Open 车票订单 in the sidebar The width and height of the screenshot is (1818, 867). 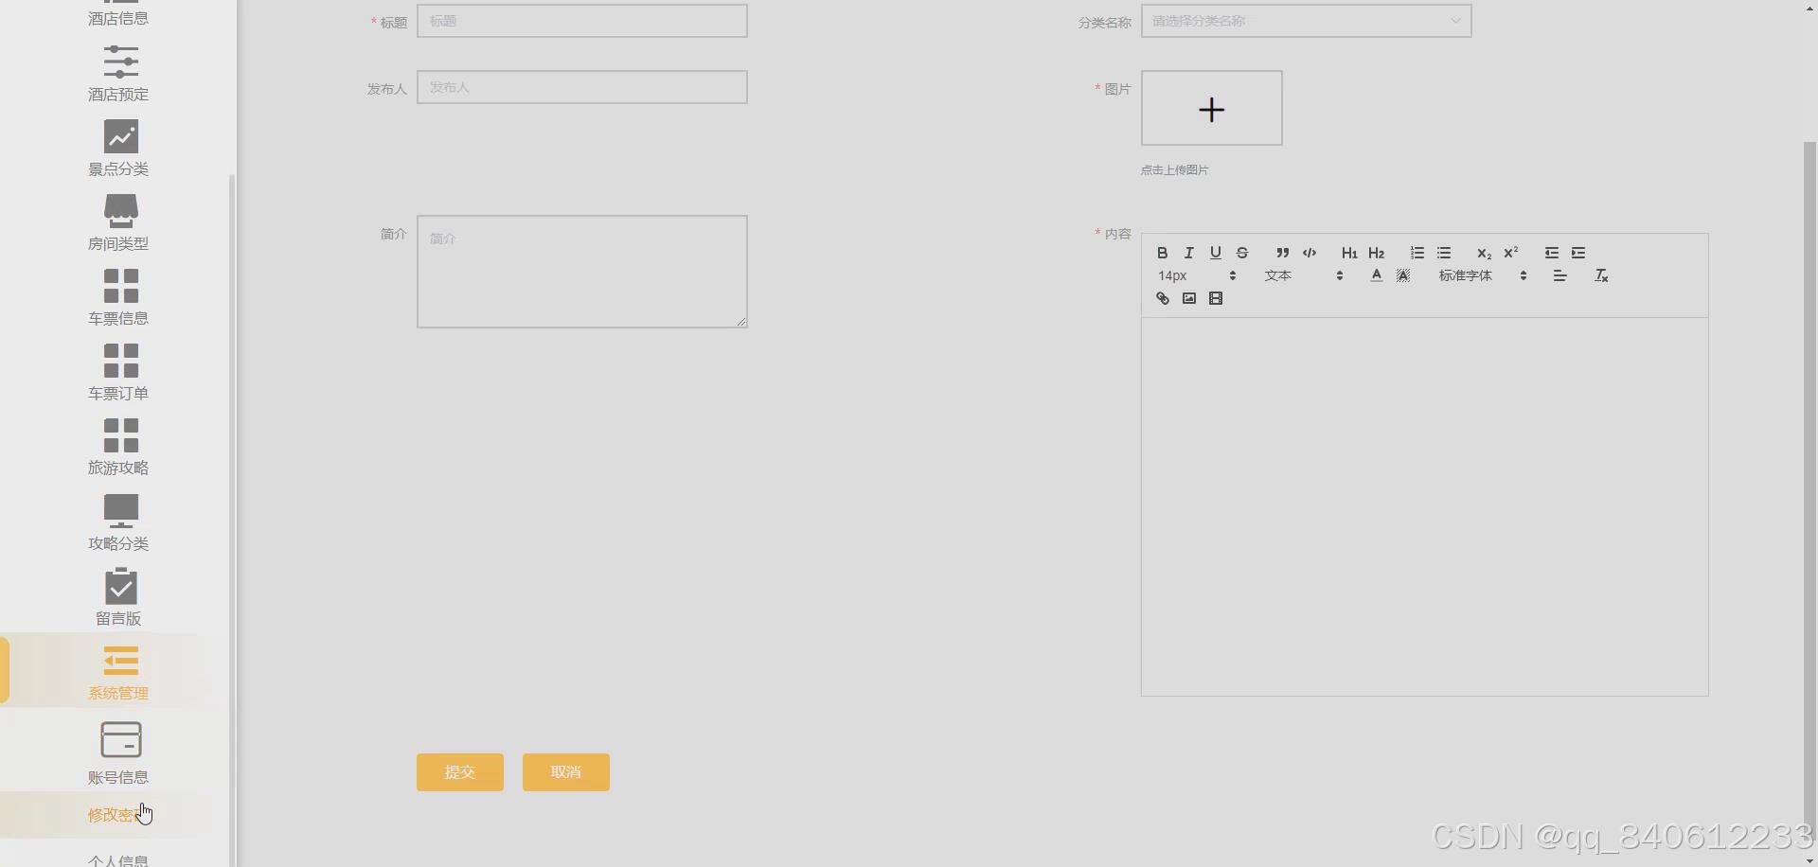[118, 373]
